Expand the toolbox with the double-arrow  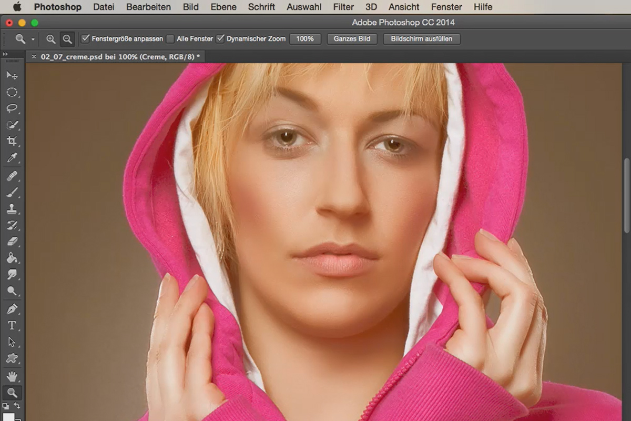[x=5, y=54]
